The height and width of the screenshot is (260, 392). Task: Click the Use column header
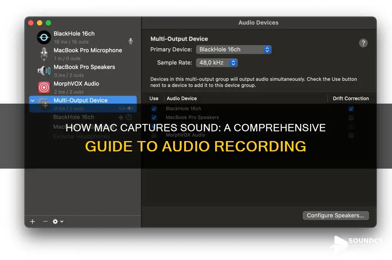click(154, 98)
